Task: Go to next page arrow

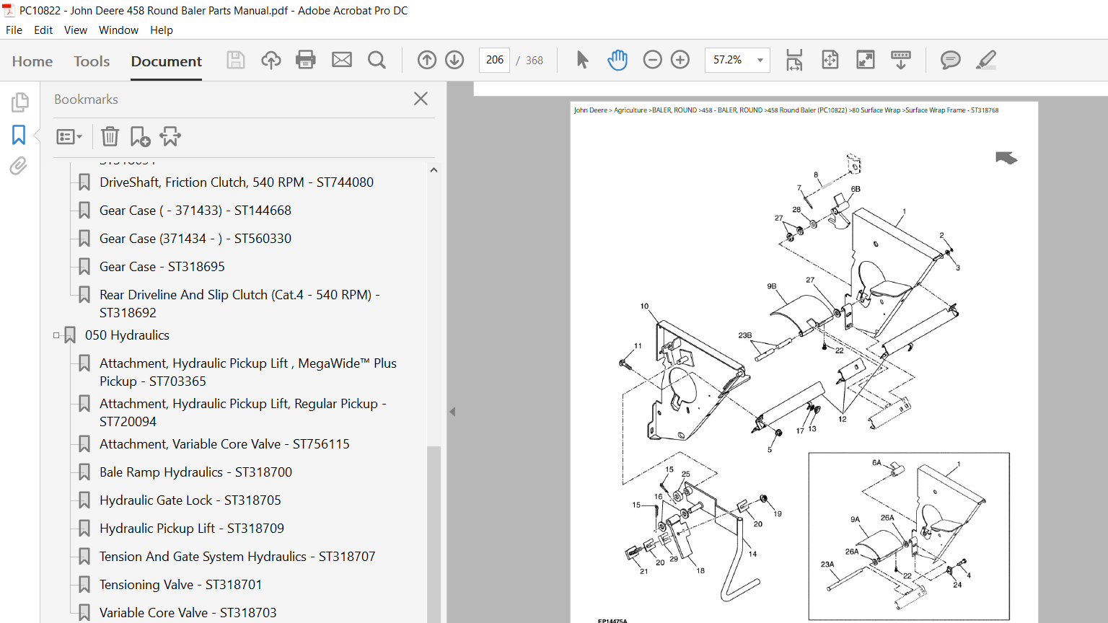Action: 454,60
